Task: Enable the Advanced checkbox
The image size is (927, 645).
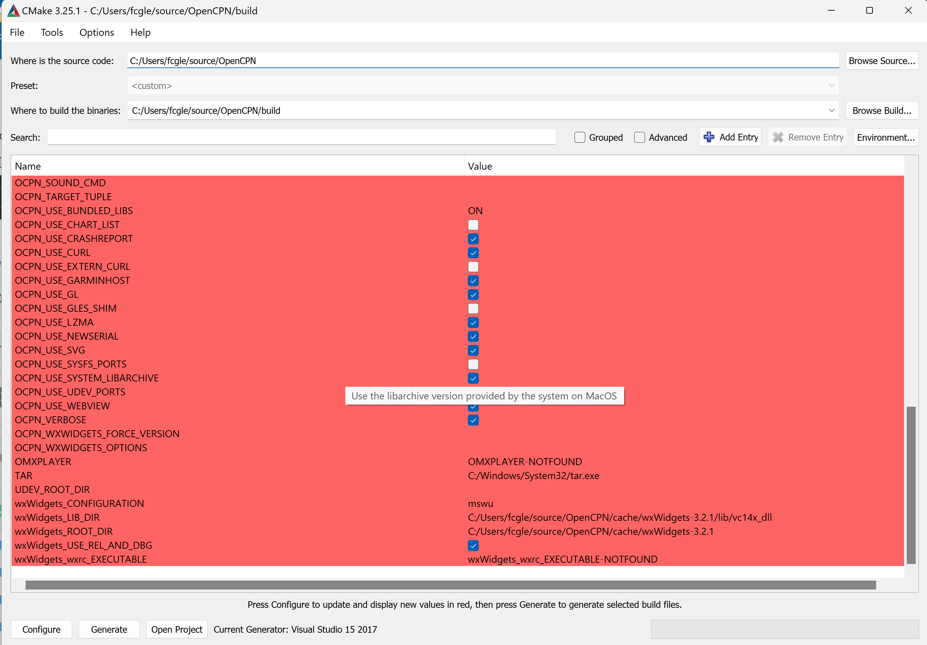Action: (x=639, y=137)
